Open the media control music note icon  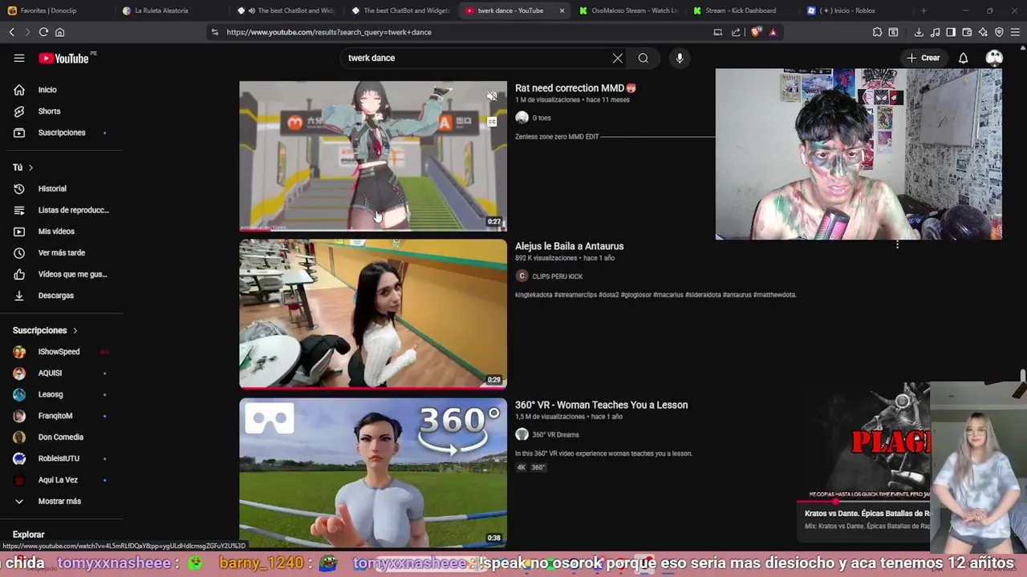click(x=935, y=32)
